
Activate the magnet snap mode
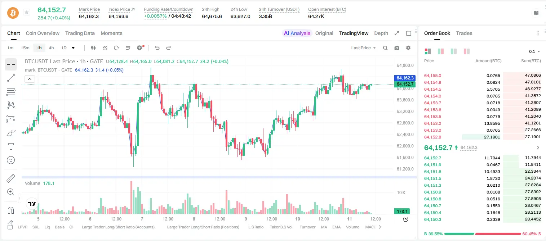(11, 210)
